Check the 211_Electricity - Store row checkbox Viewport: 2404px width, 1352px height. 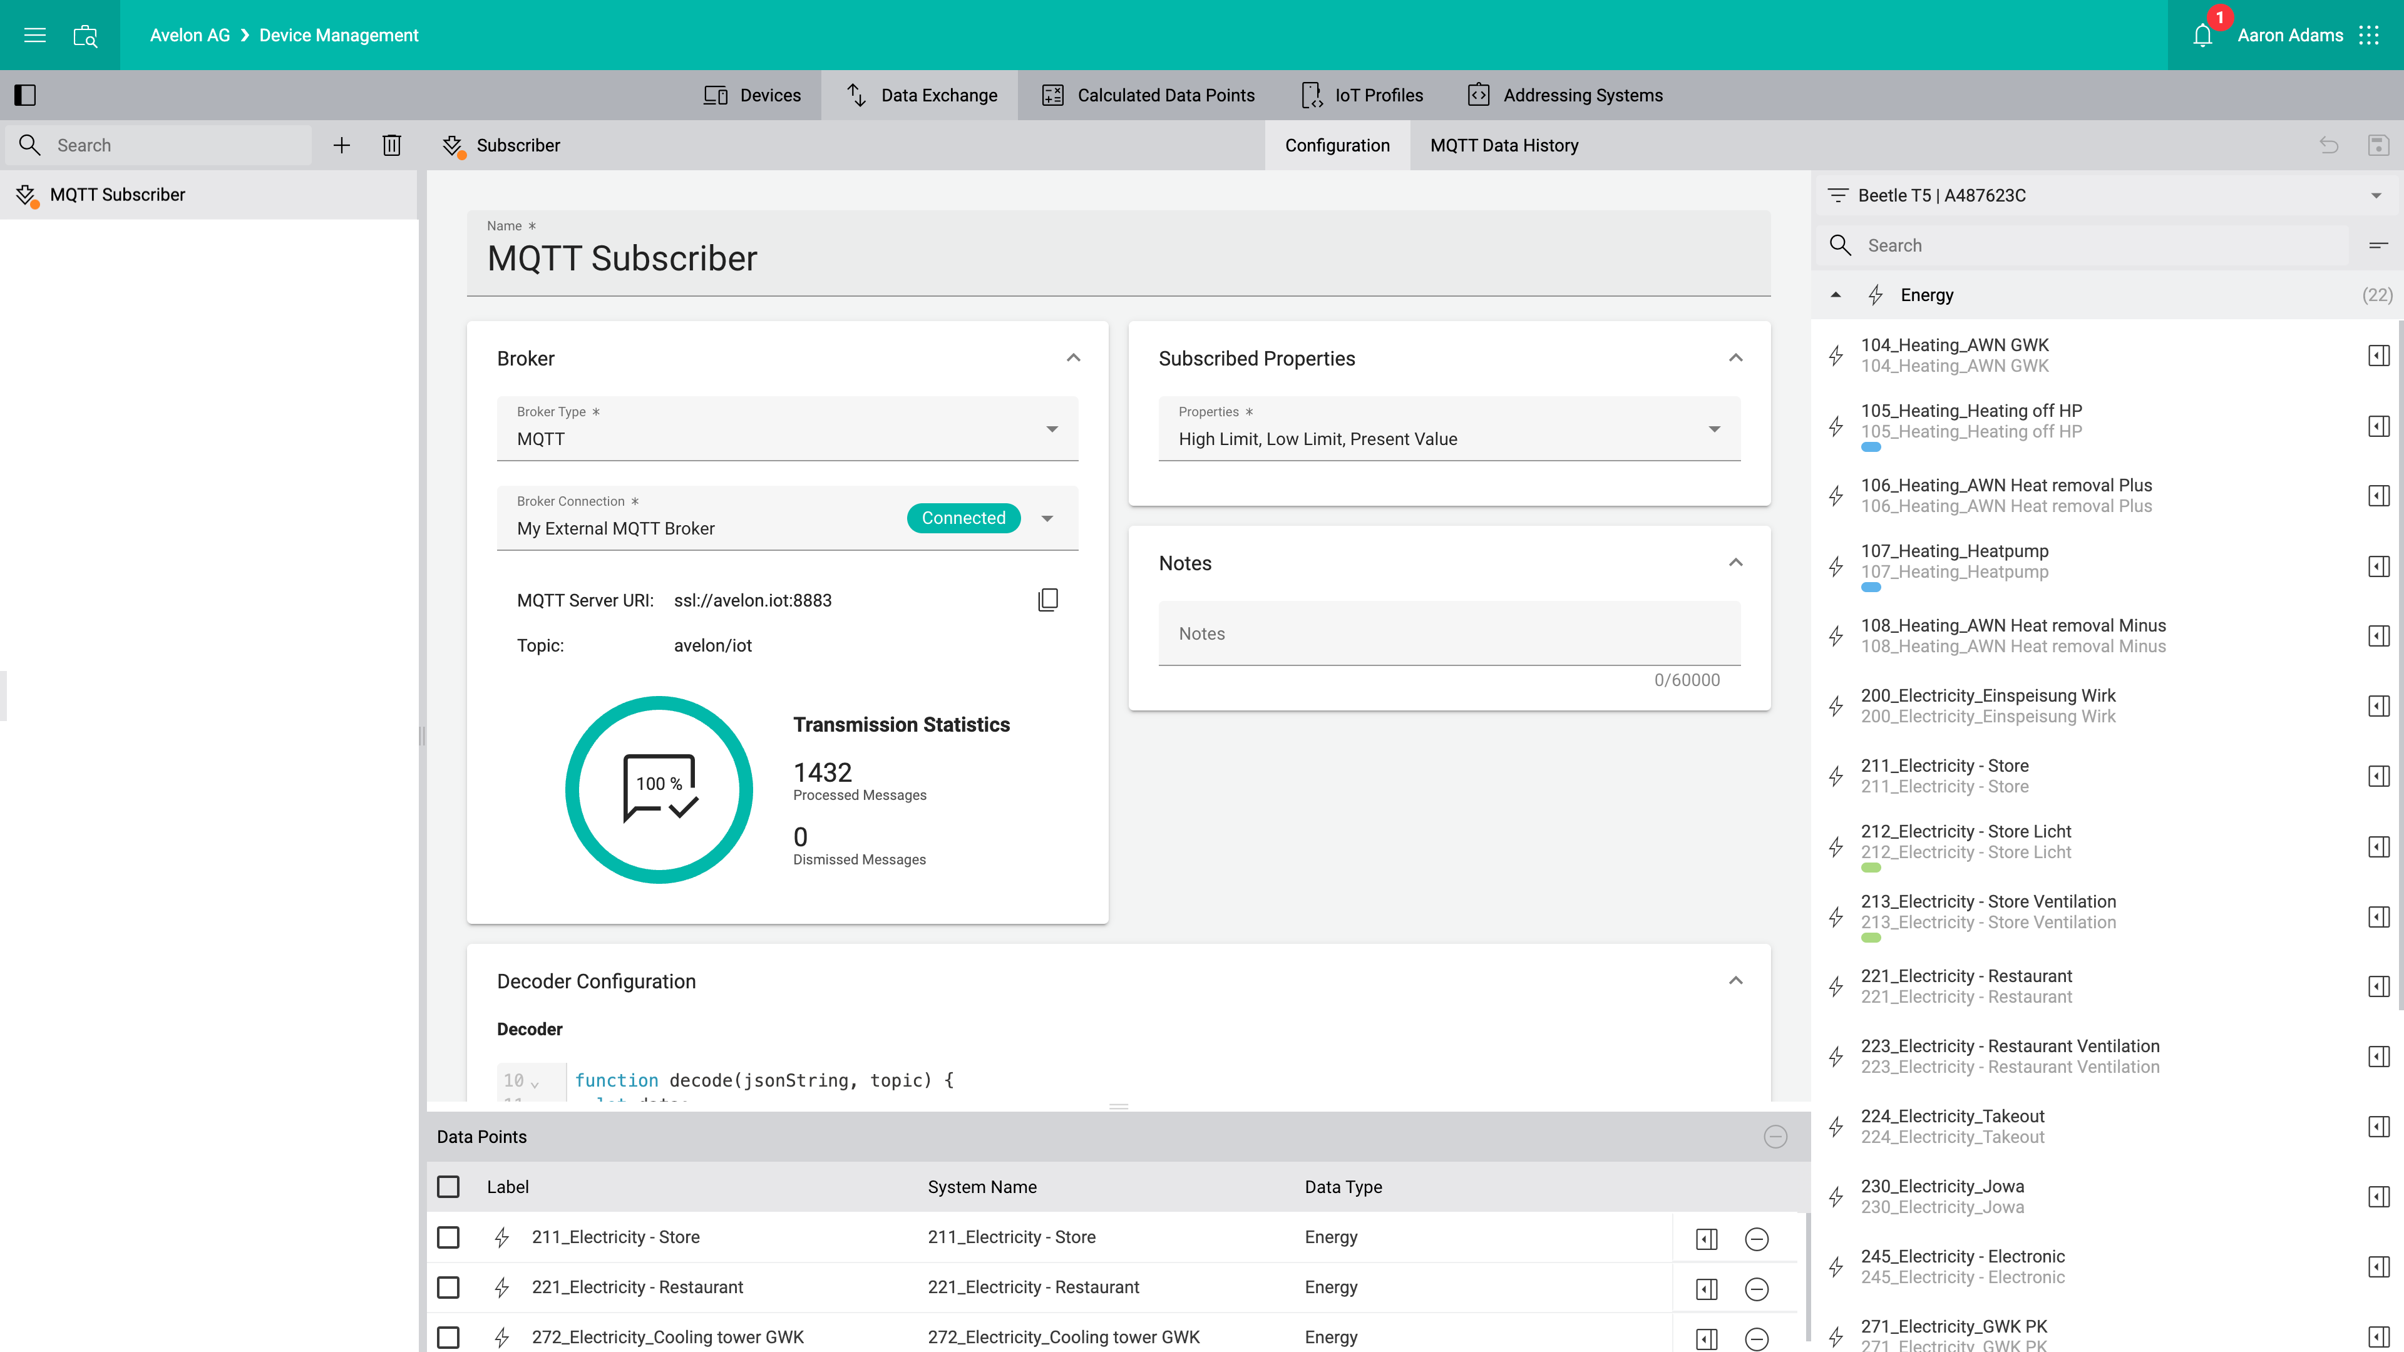coord(448,1237)
